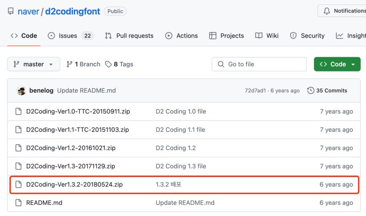
Task: Click the file icon for D2Coding-Ver1.0-TTC-20150911.zip
Action: (18, 111)
